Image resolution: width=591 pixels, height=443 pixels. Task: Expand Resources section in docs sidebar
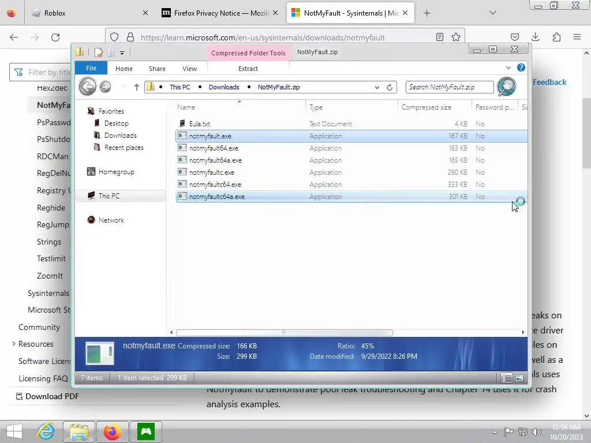click(14, 344)
